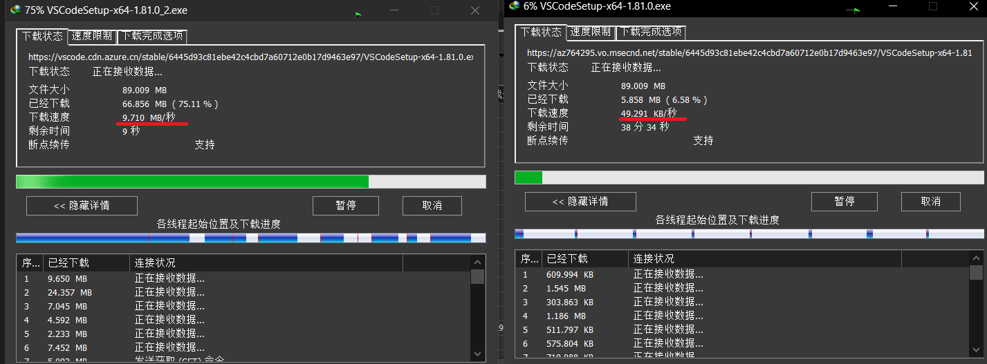Open 下载状态 tab in 75% window
This screenshot has width=987, height=364.
pyautogui.click(x=42, y=36)
